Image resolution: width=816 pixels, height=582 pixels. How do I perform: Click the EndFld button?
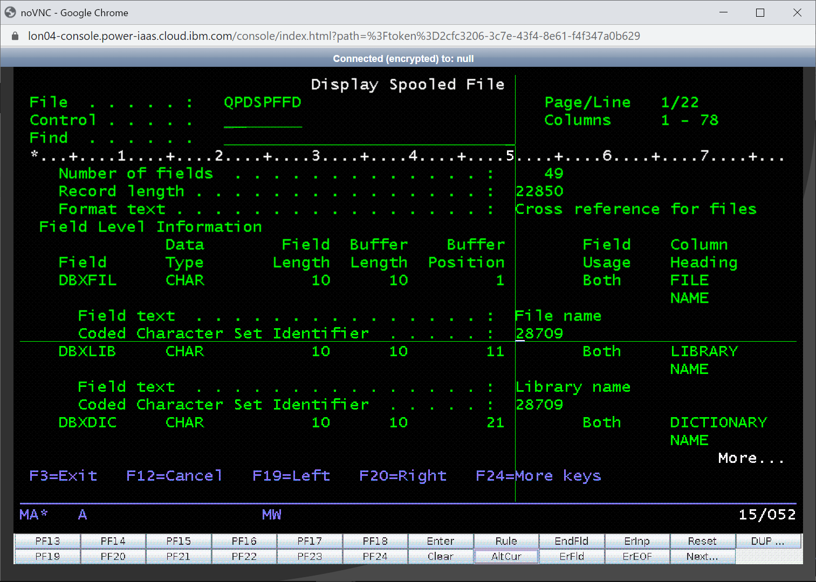tap(572, 541)
